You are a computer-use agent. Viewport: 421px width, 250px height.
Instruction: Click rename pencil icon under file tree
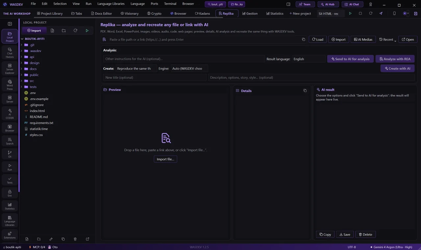coord(51,239)
